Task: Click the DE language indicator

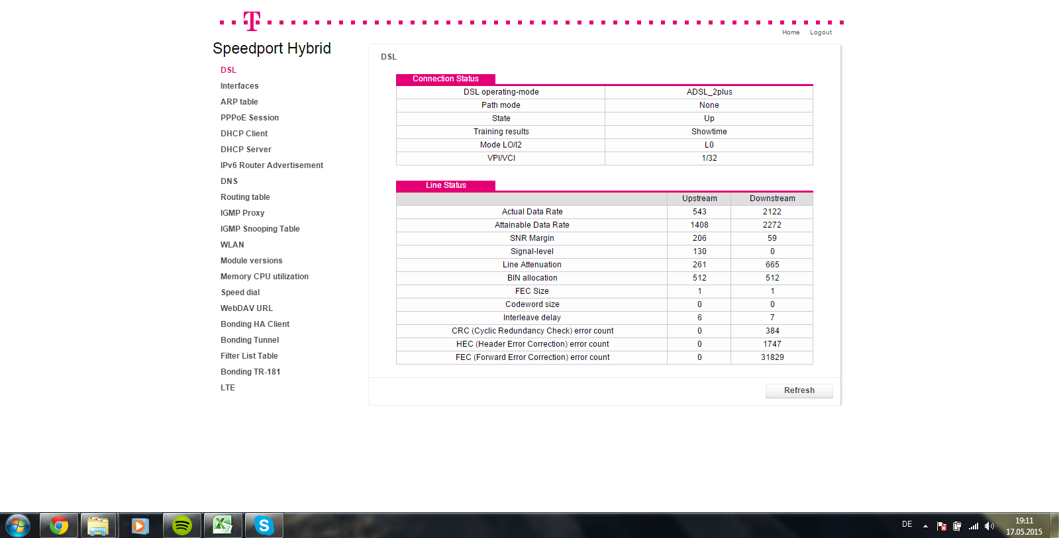Action: point(907,524)
